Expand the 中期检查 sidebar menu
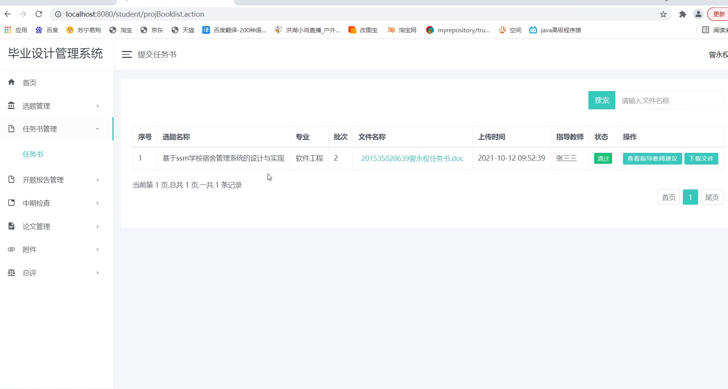728x389 pixels. pyautogui.click(x=56, y=203)
